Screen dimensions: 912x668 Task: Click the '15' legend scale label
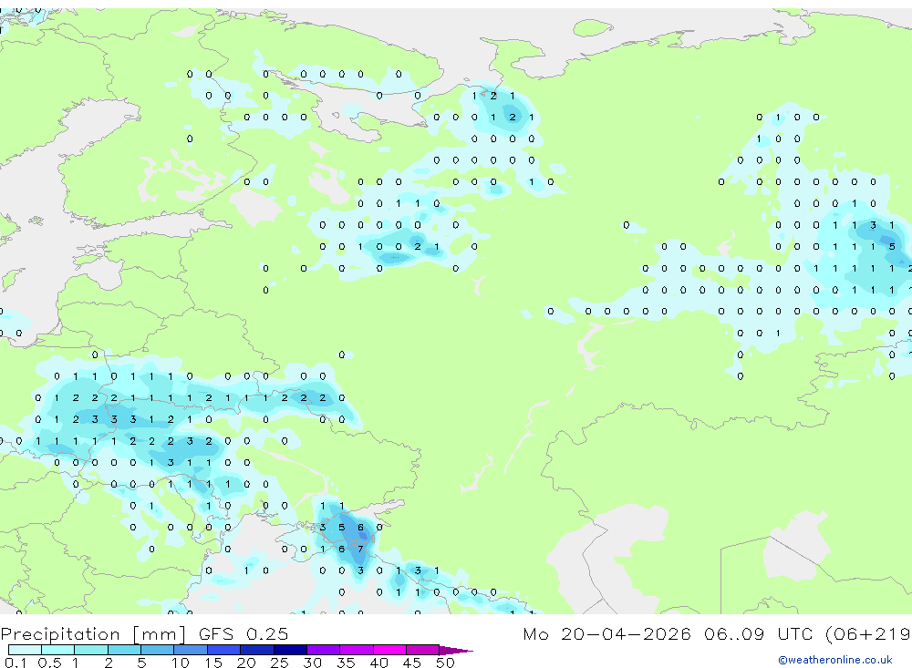click(x=213, y=663)
